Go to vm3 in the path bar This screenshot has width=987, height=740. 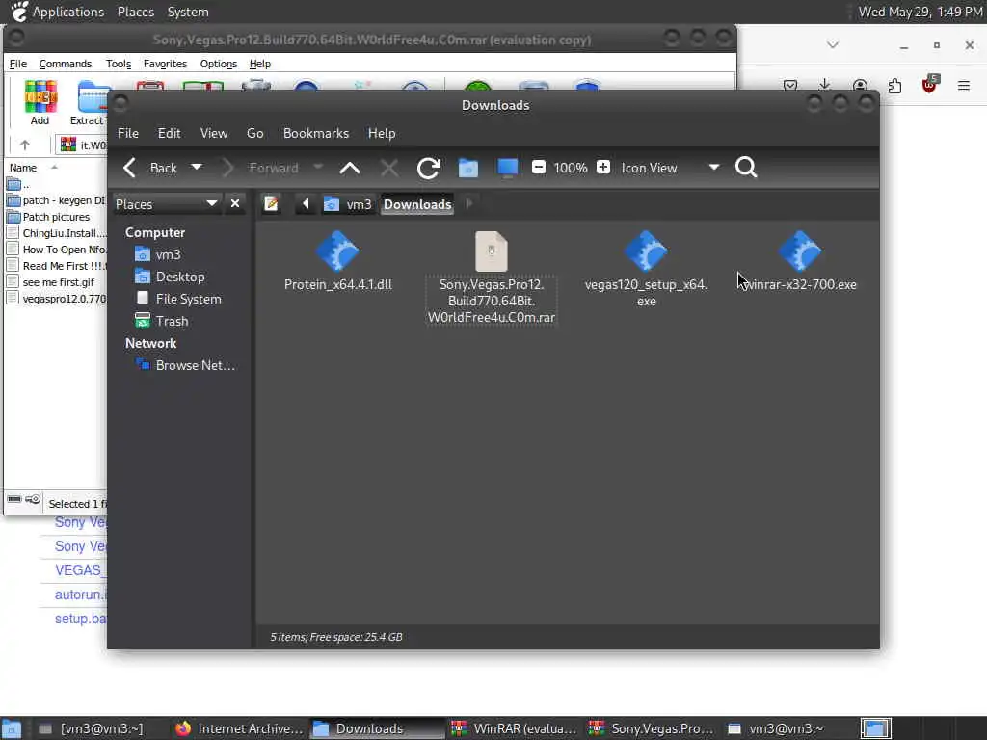click(348, 204)
